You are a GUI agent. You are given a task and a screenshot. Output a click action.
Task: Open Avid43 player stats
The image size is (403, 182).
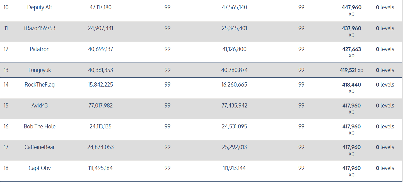click(40, 106)
